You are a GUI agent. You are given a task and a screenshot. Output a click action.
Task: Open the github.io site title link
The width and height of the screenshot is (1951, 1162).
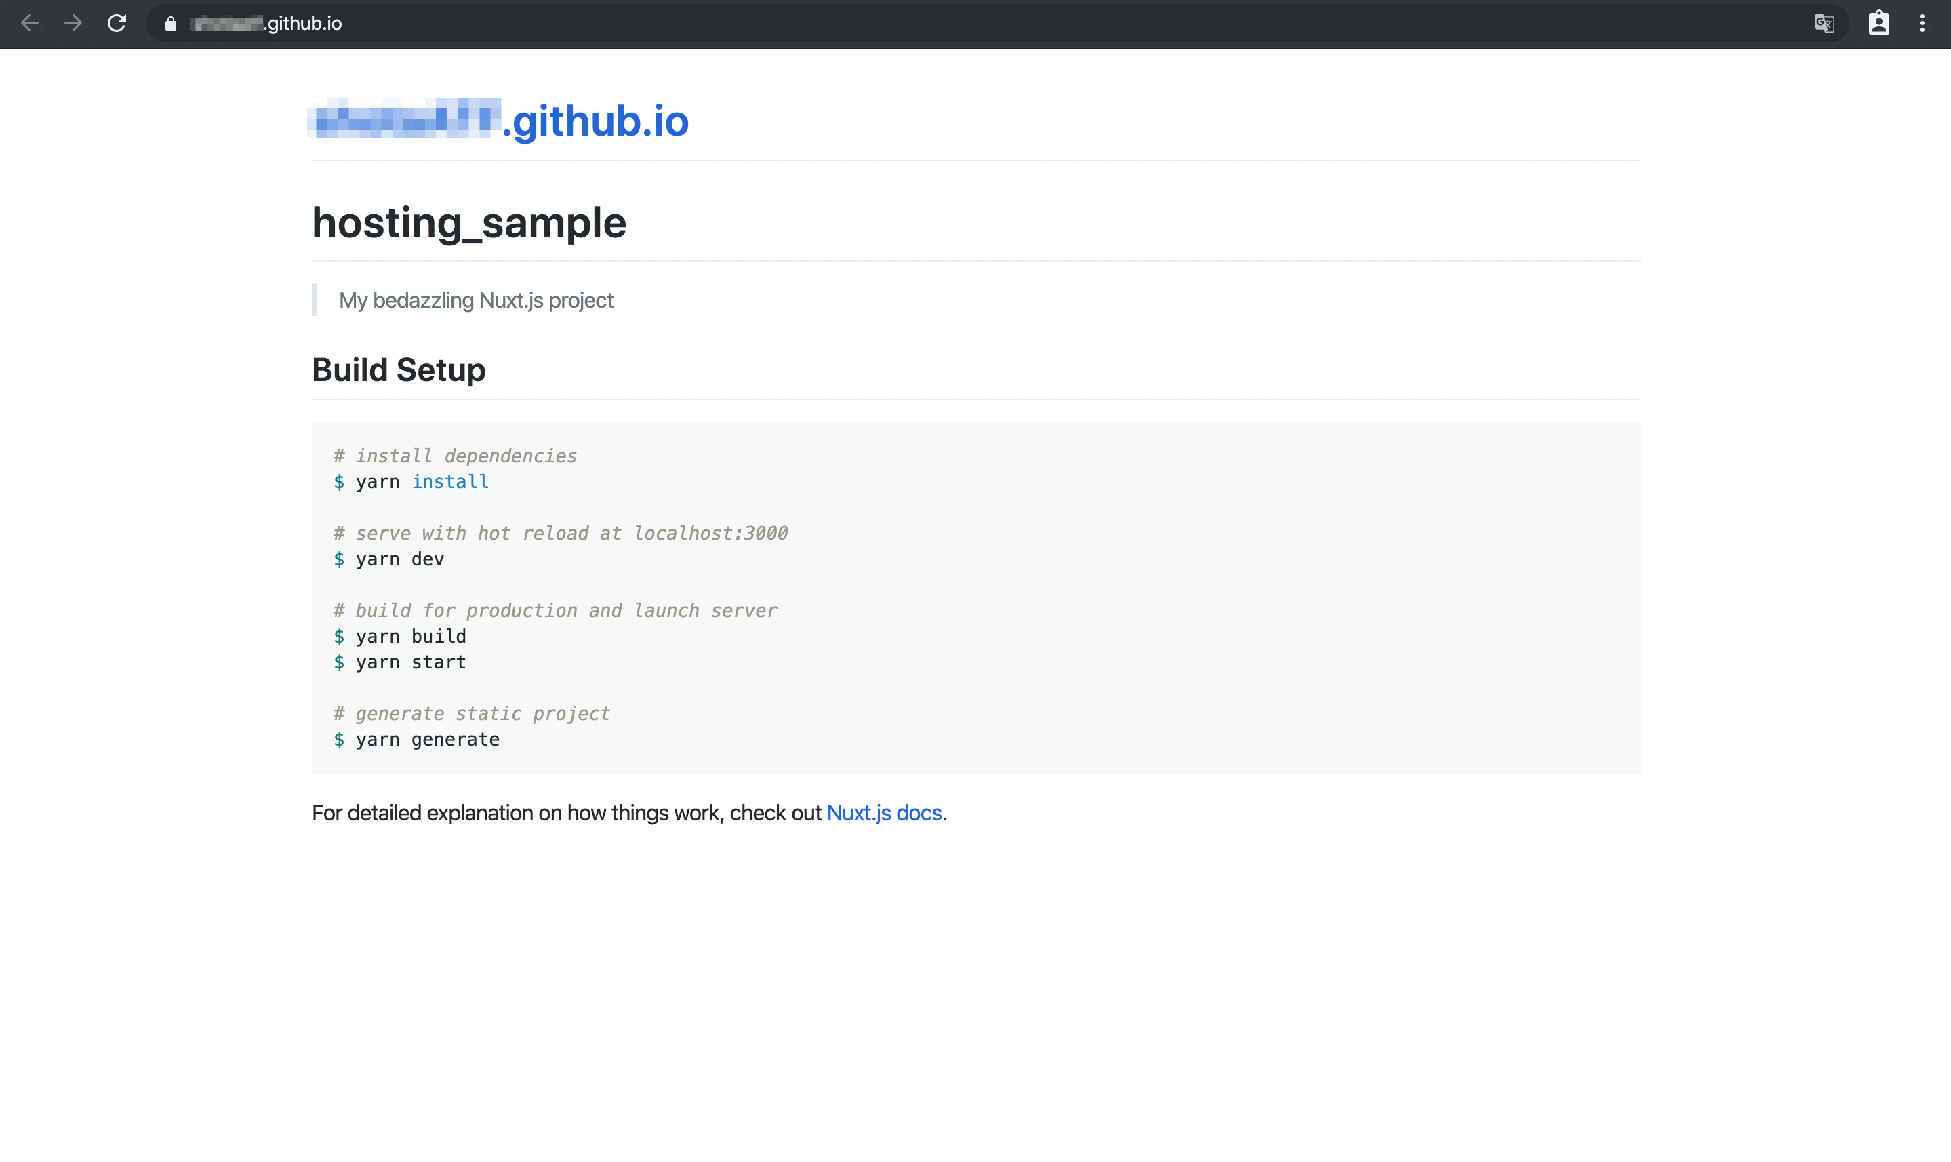click(500, 121)
